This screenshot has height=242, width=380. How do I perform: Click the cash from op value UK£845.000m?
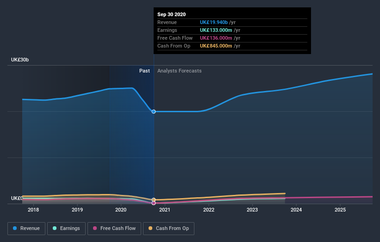216,46
